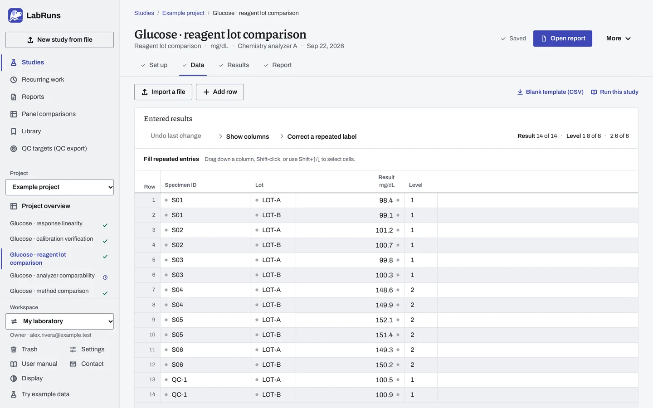This screenshot has width=653, height=408.
Task: Select result cell 98.4 in row 1
Action: 350,200
